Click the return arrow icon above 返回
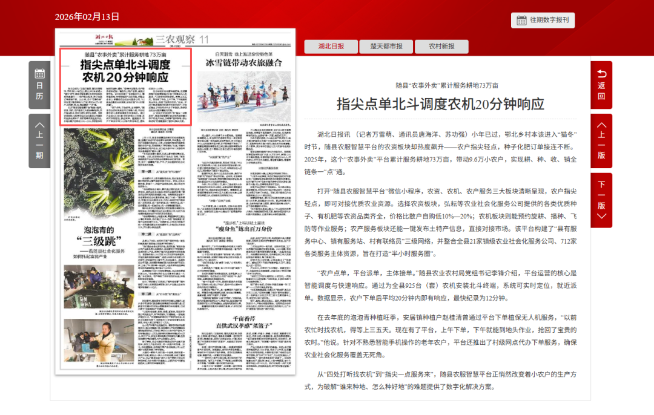The image size is (654, 415). (x=601, y=74)
